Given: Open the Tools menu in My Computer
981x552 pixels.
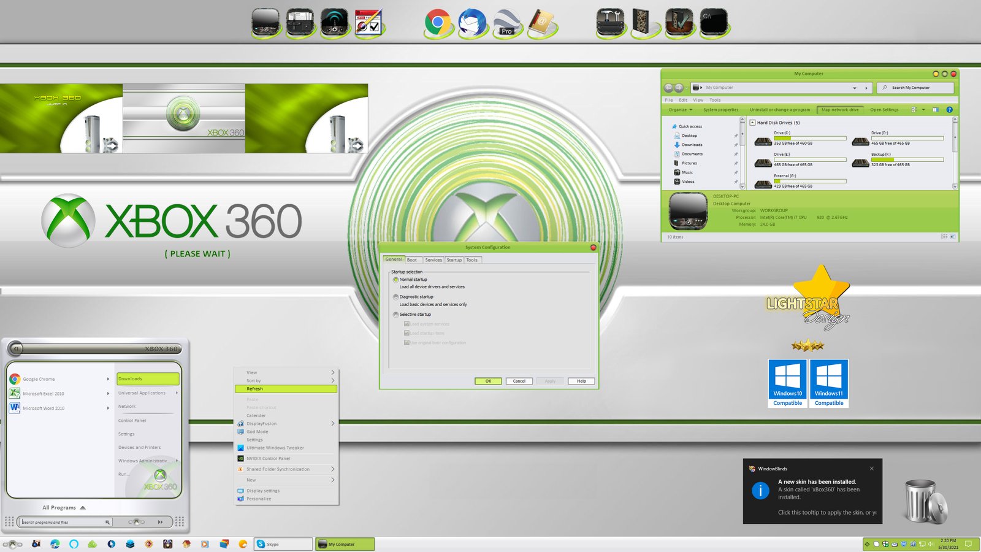Looking at the screenshot, I should point(715,100).
